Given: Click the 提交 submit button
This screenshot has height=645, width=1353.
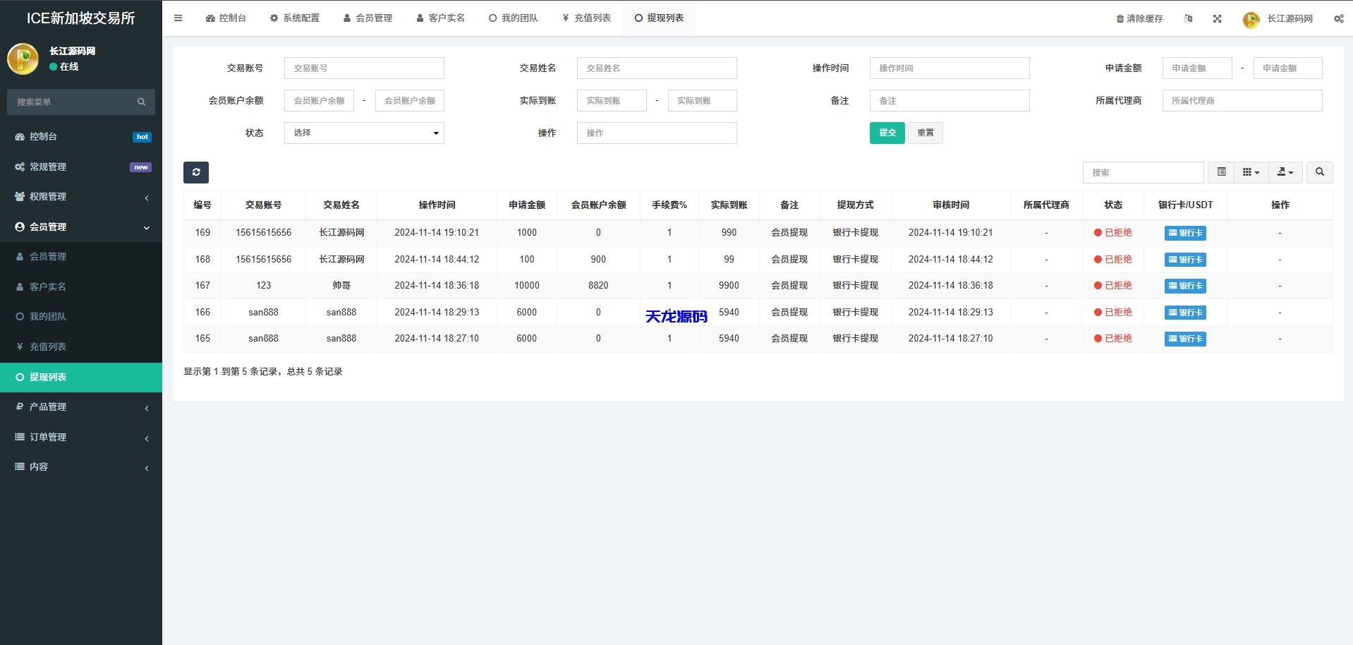Looking at the screenshot, I should (x=887, y=133).
